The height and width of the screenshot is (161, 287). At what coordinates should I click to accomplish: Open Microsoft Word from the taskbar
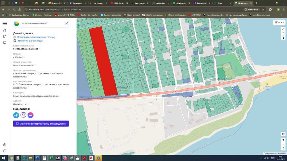click(37, 158)
